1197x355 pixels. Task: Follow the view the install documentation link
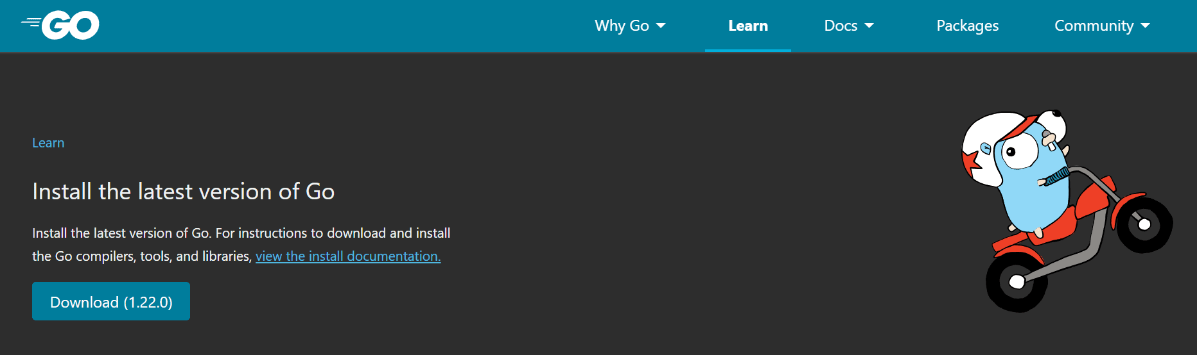(x=348, y=256)
